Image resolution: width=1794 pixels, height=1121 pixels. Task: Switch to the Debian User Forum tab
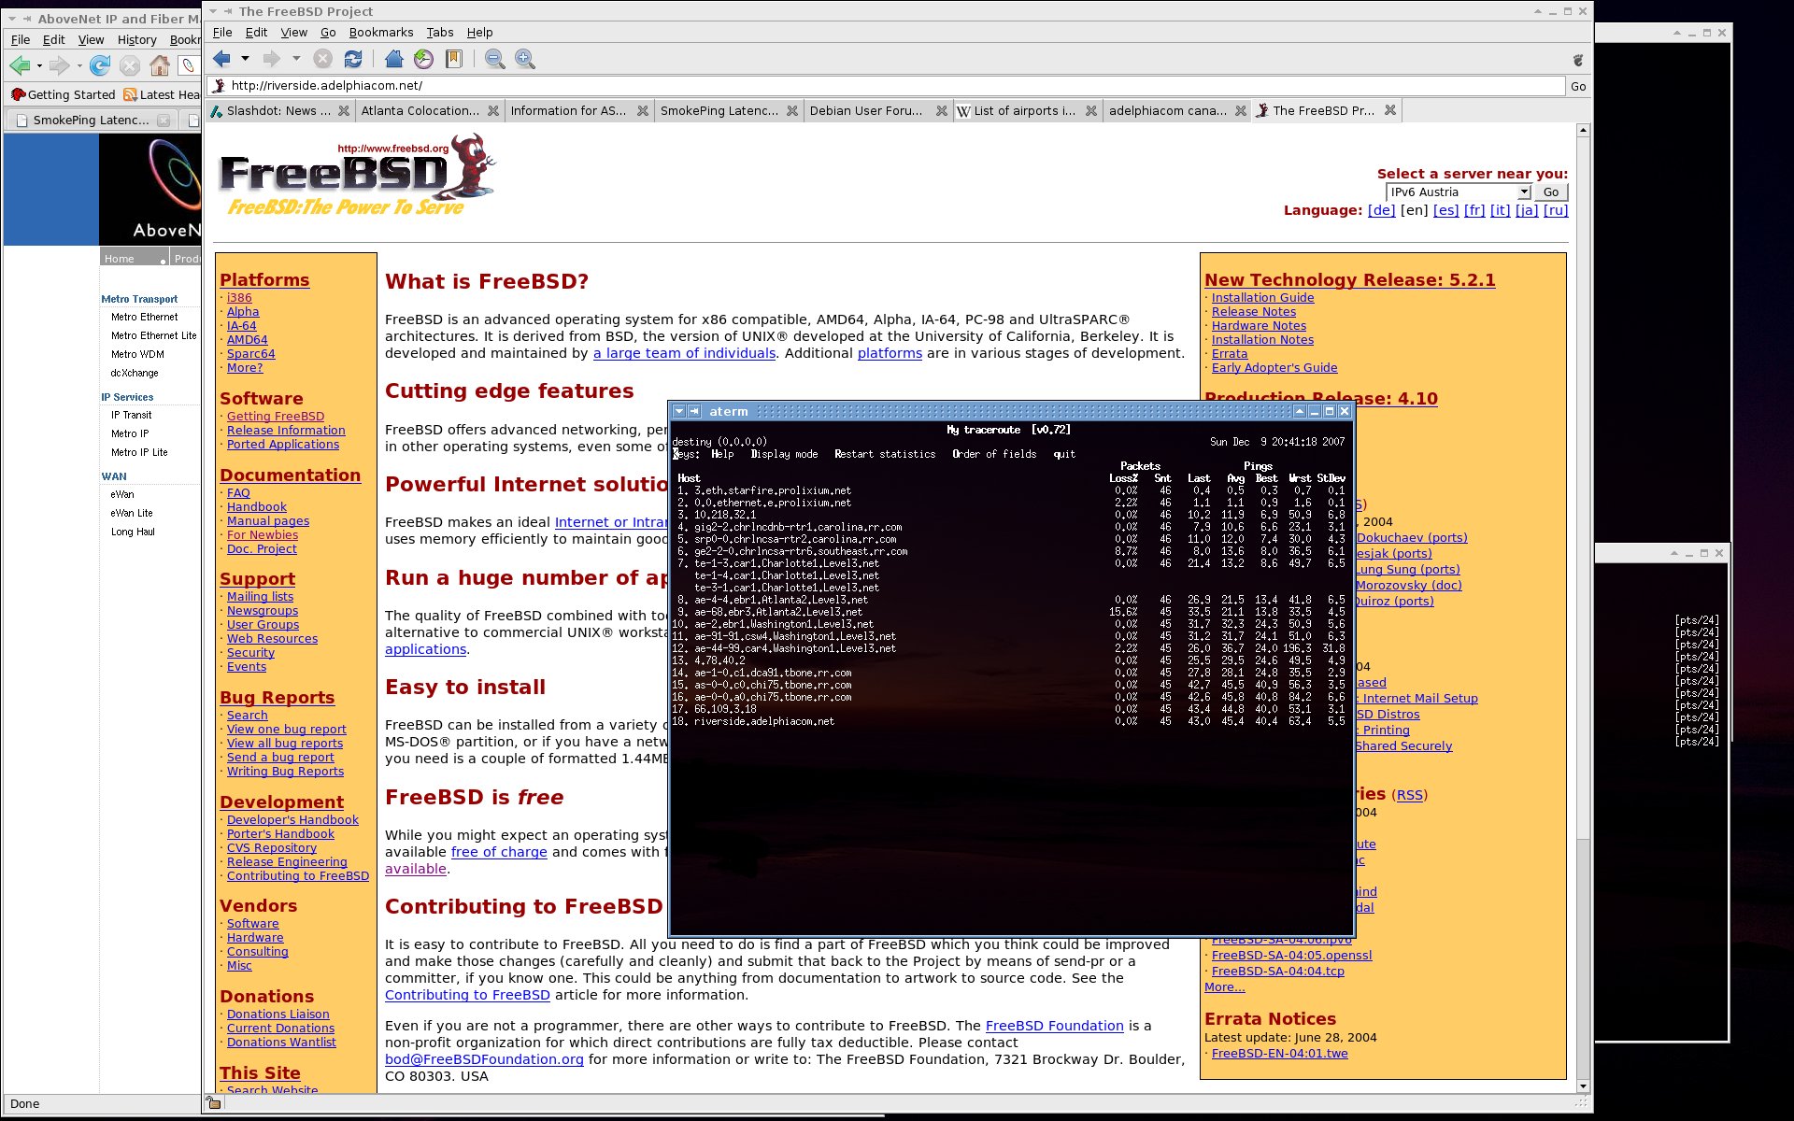[877, 110]
